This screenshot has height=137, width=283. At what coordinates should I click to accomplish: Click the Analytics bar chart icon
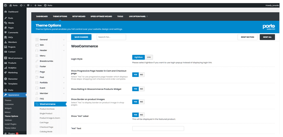(6, 68)
